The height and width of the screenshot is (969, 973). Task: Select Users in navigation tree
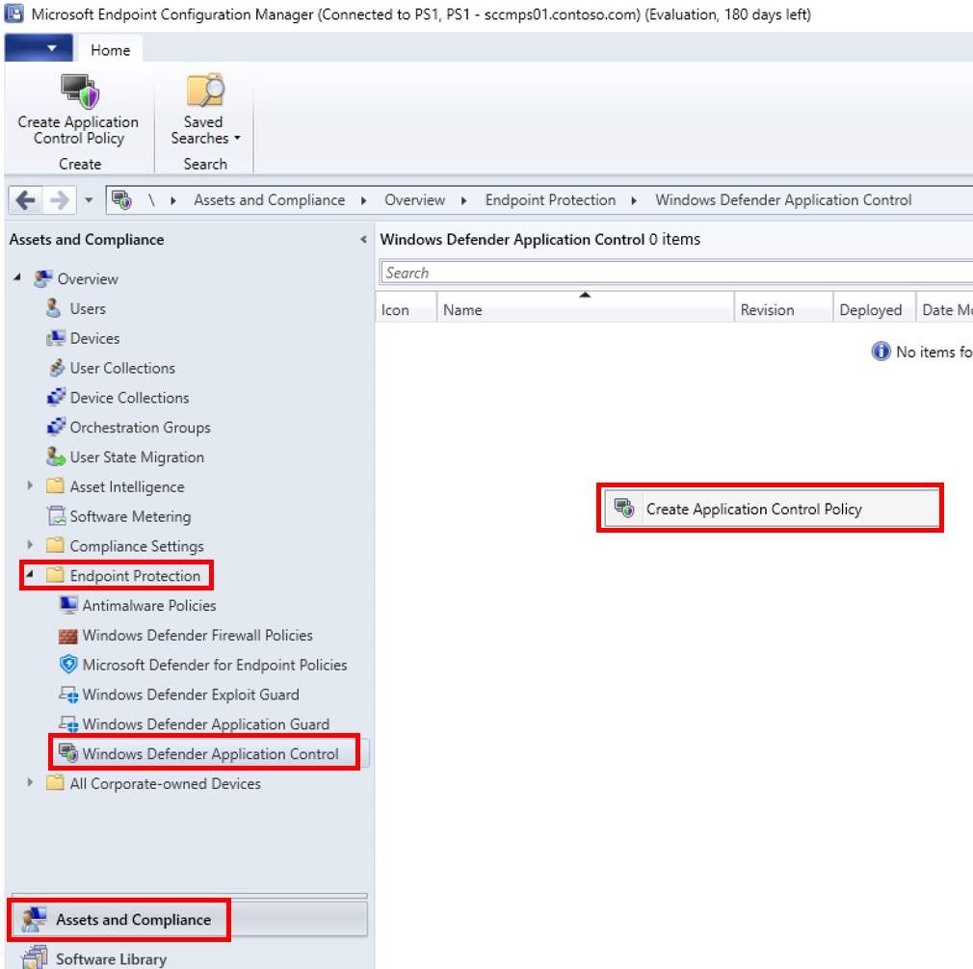point(88,308)
